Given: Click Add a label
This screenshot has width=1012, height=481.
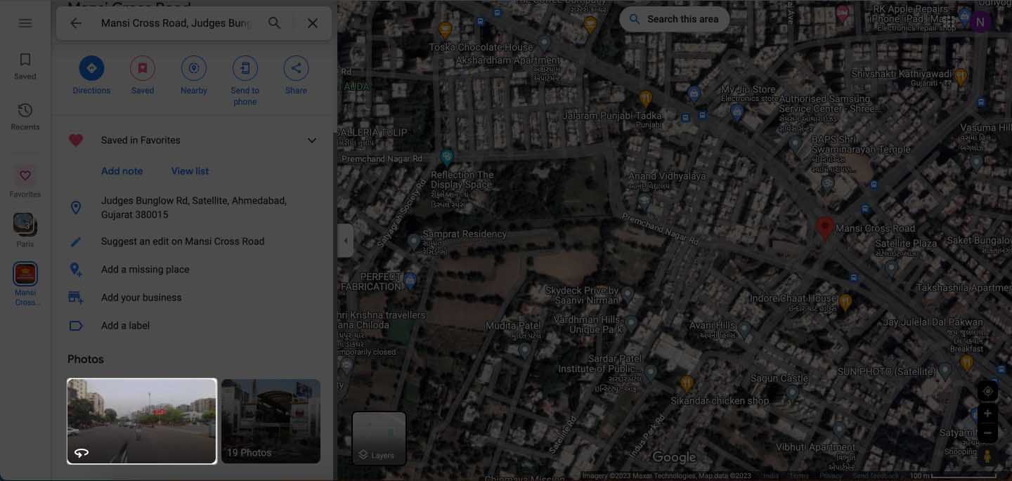Looking at the screenshot, I should coord(125,326).
